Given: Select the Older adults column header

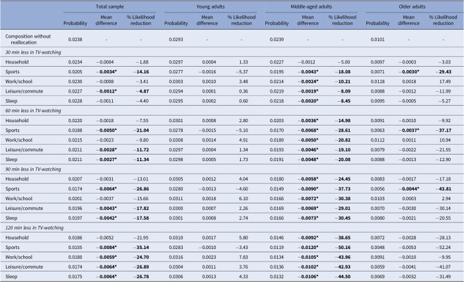Looking at the screenshot, I should click(412, 7).
